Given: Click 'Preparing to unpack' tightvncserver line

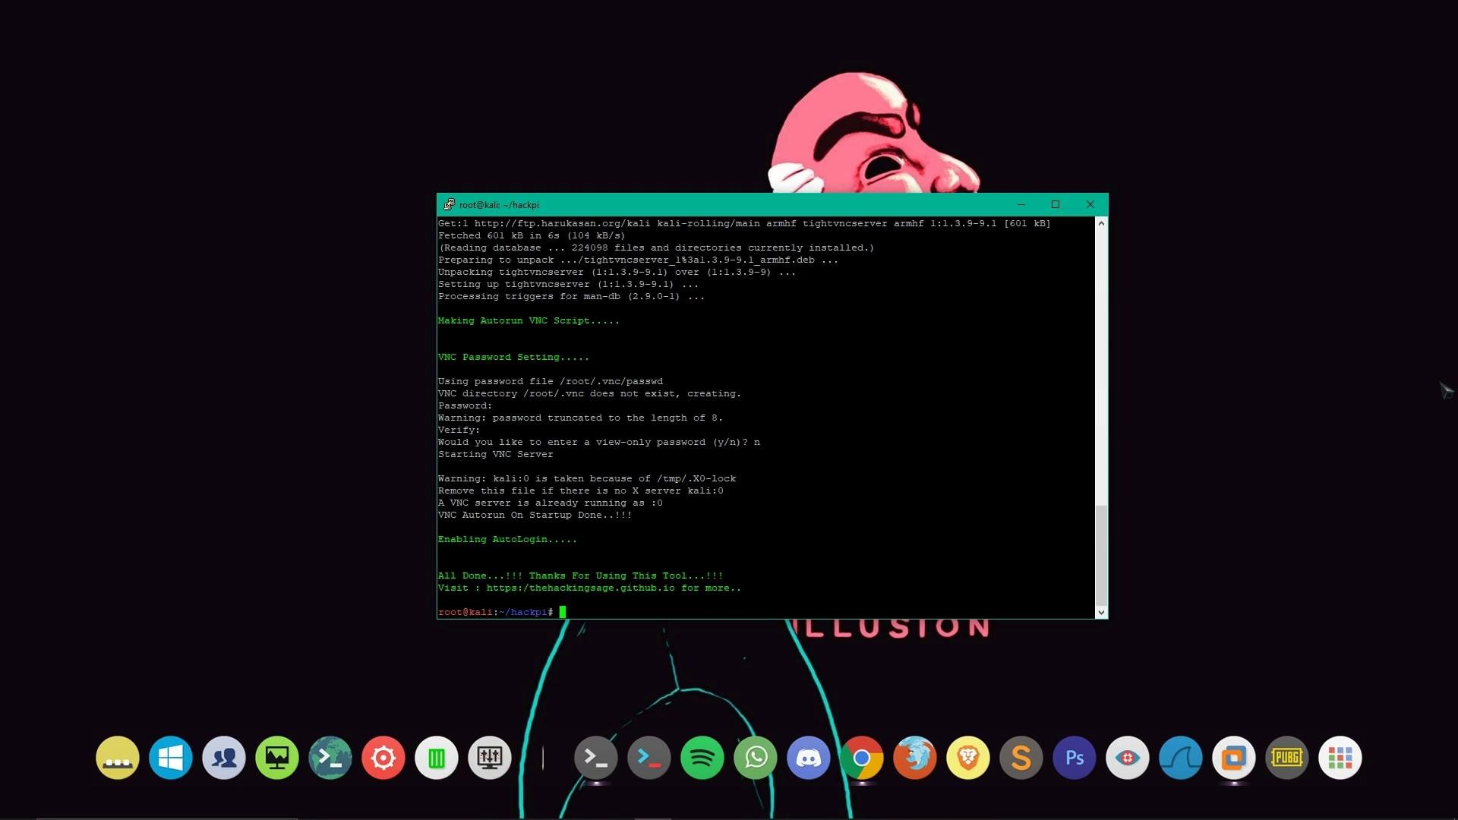Looking at the screenshot, I should (x=638, y=260).
